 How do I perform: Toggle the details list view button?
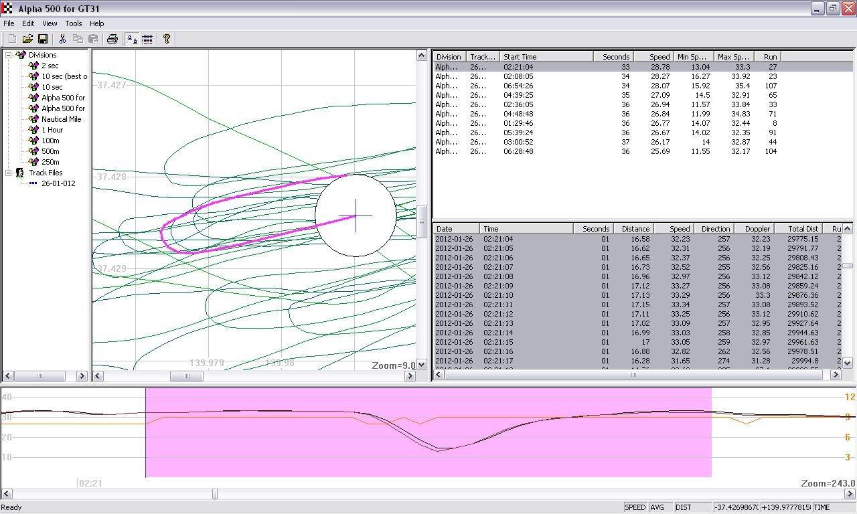pyautogui.click(x=147, y=39)
